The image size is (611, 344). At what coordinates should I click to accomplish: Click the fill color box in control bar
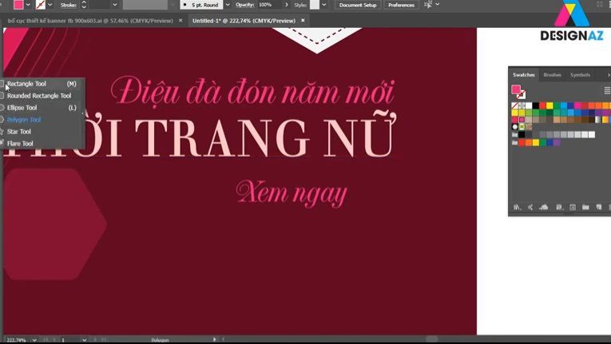pyautogui.click(x=18, y=5)
